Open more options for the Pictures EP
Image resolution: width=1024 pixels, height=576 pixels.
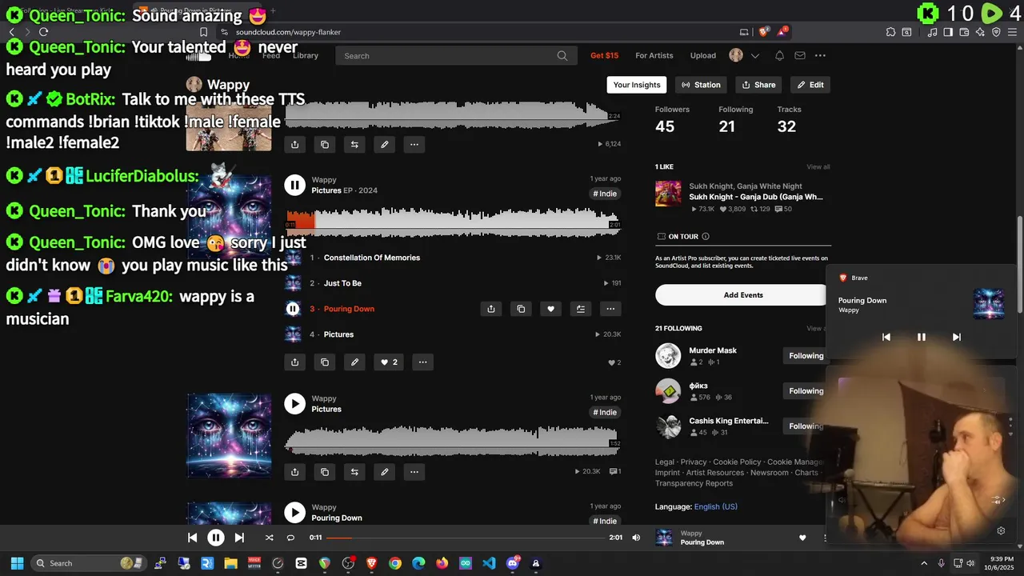click(422, 362)
